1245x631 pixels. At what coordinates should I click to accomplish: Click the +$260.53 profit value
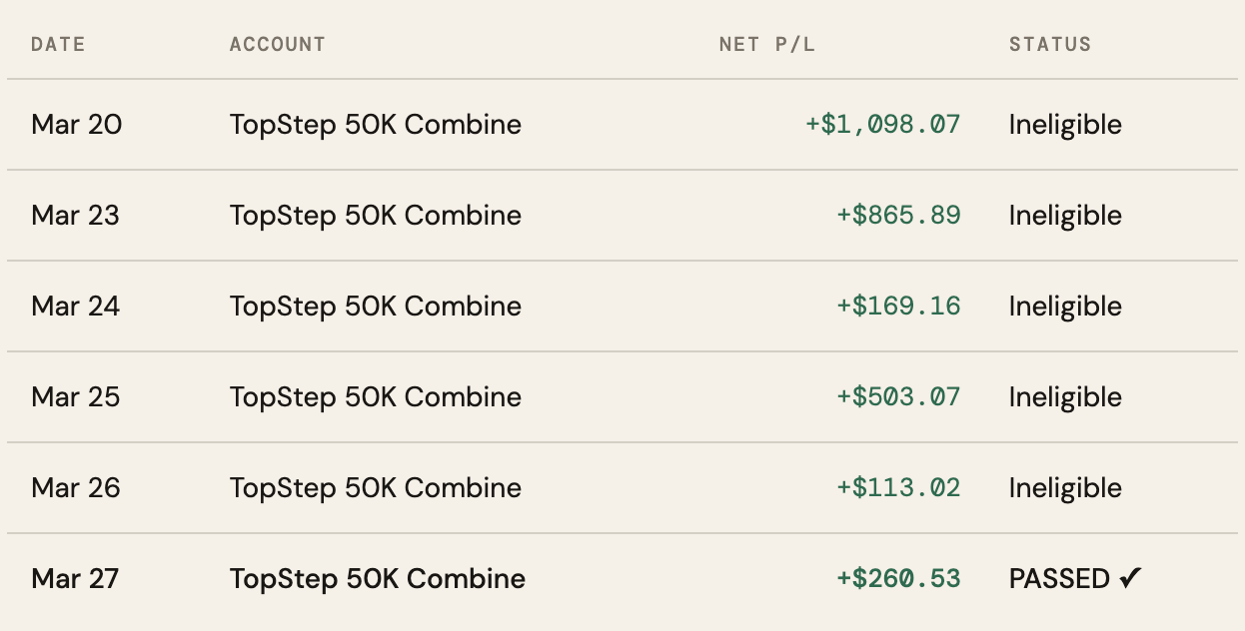pyautogui.click(x=898, y=579)
